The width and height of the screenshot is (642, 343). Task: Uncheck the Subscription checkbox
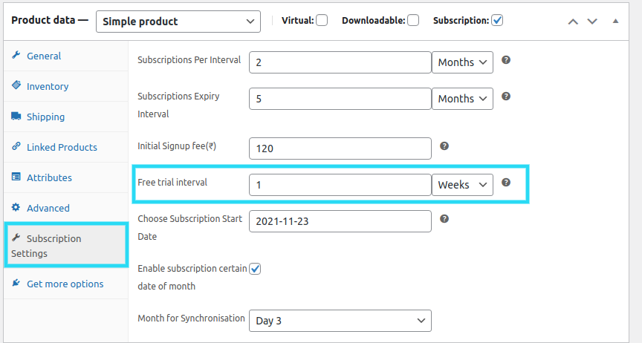point(497,21)
